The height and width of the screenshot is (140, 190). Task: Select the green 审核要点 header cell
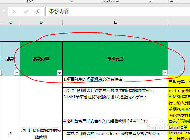tap(115, 59)
